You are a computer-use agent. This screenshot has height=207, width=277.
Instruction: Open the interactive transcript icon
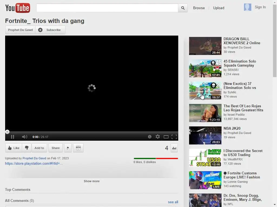pos(78,148)
